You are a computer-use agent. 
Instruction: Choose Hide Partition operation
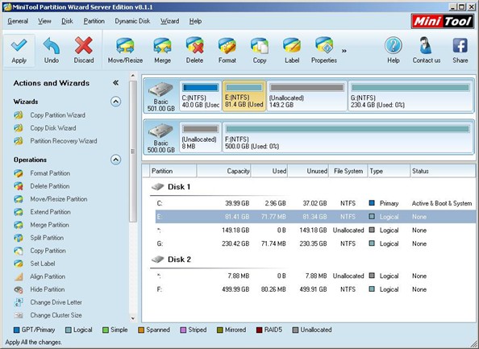pos(40,289)
